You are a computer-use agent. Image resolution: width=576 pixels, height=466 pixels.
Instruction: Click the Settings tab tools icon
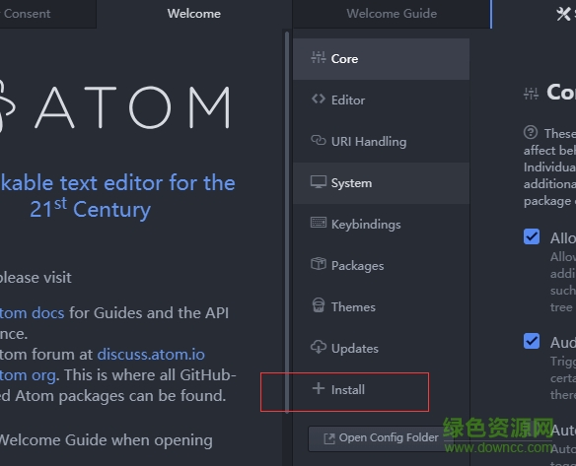click(x=563, y=14)
